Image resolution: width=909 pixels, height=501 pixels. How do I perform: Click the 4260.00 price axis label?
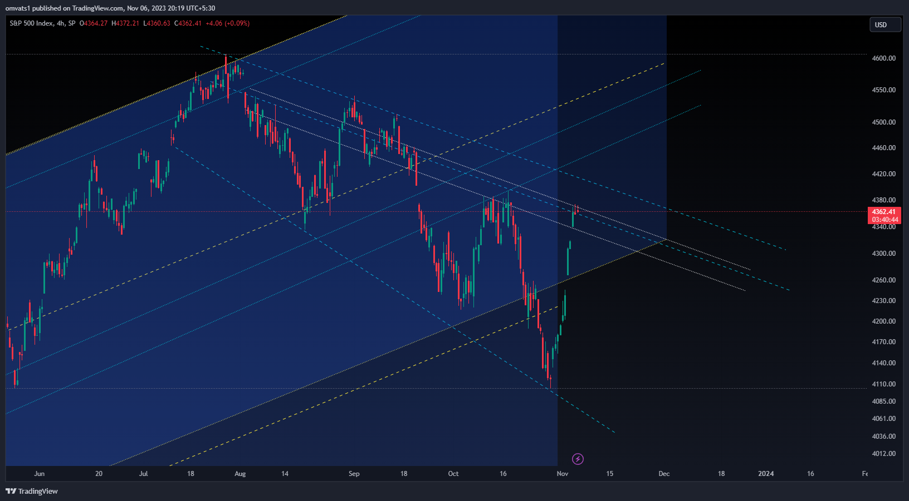pos(884,280)
